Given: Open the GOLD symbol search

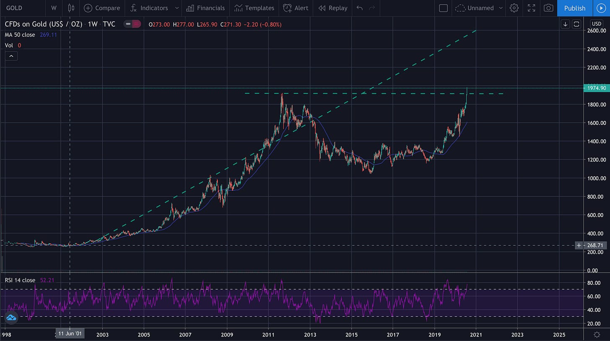Looking at the screenshot, I should 14,8.
